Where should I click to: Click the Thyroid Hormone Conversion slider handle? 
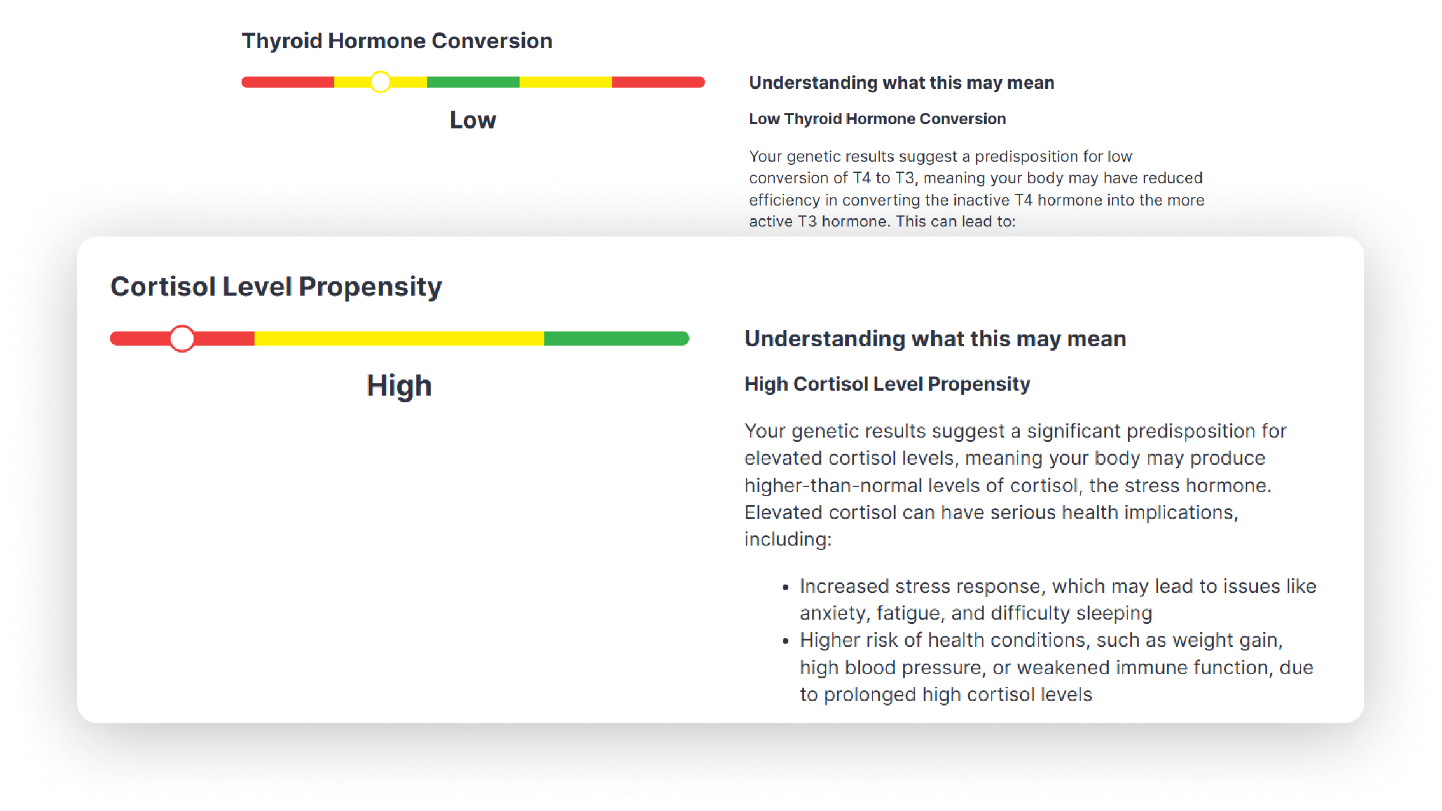381,82
